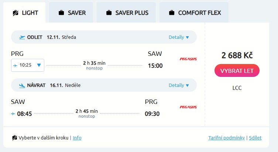
Task: Click the LIGHT crossed-out baggage icon
Action: (16, 13)
